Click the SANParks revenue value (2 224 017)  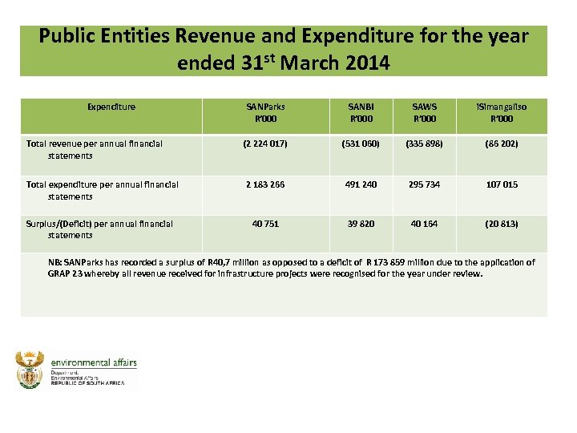(x=265, y=144)
